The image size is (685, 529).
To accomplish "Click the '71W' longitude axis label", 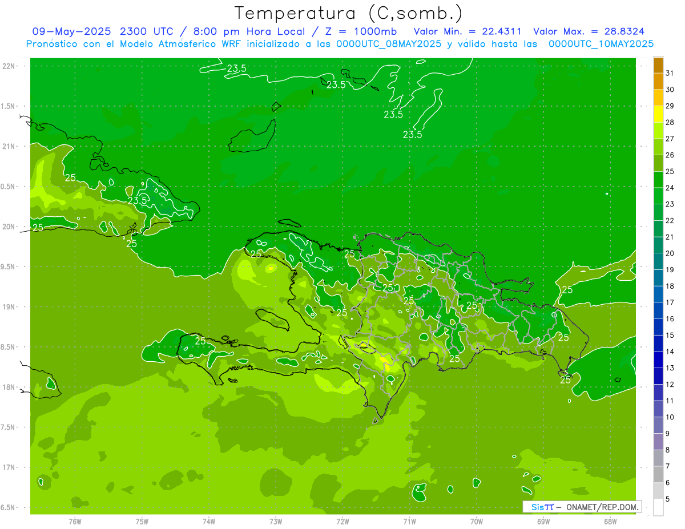I will tap(409, 521).
